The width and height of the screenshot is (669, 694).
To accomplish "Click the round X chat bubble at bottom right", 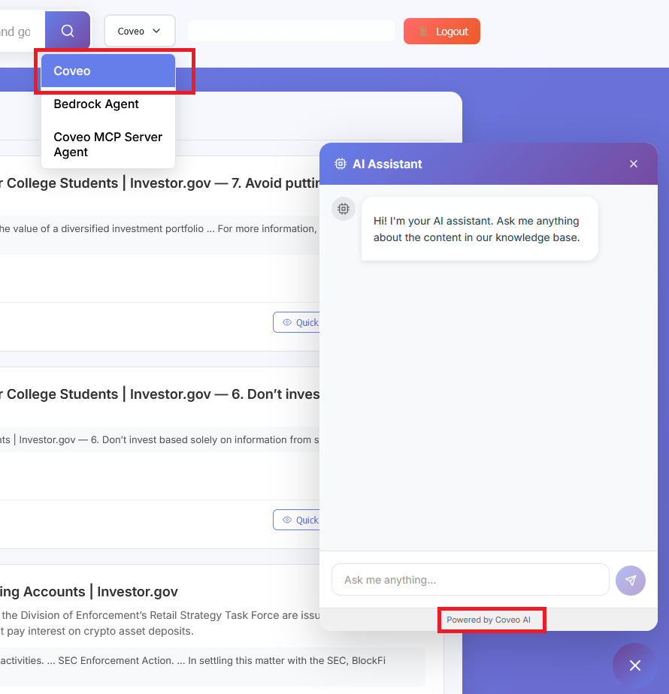I will coord(634,665).
